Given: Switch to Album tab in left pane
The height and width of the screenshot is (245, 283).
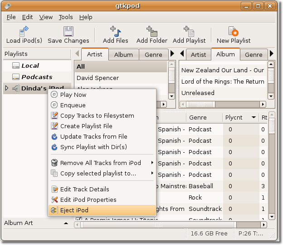Looking at the screenshot, I should tap(123, 55).
